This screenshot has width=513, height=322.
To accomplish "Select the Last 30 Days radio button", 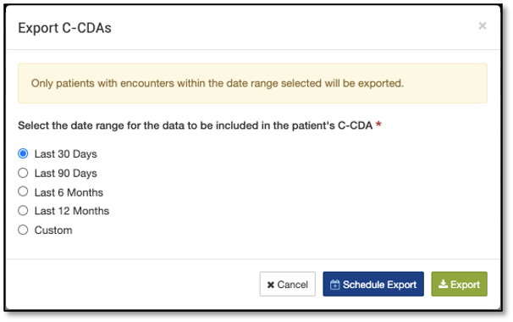I will coord(23,153).
